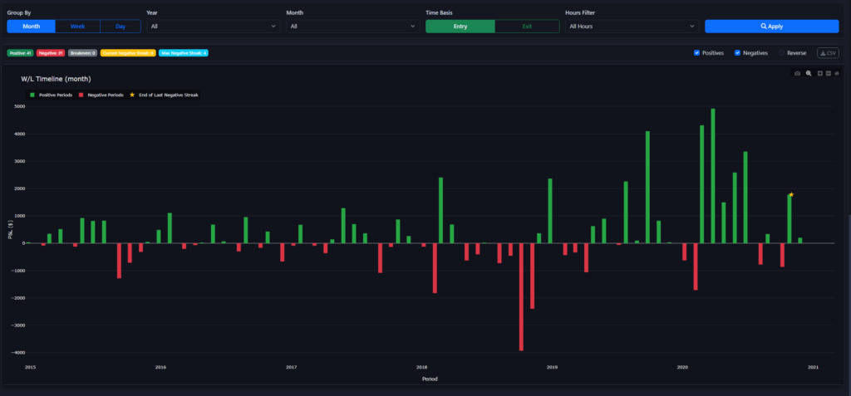Reset chart axes with the home icon
This screenshot has width=851, height=396.
click(x=838, y=74)
